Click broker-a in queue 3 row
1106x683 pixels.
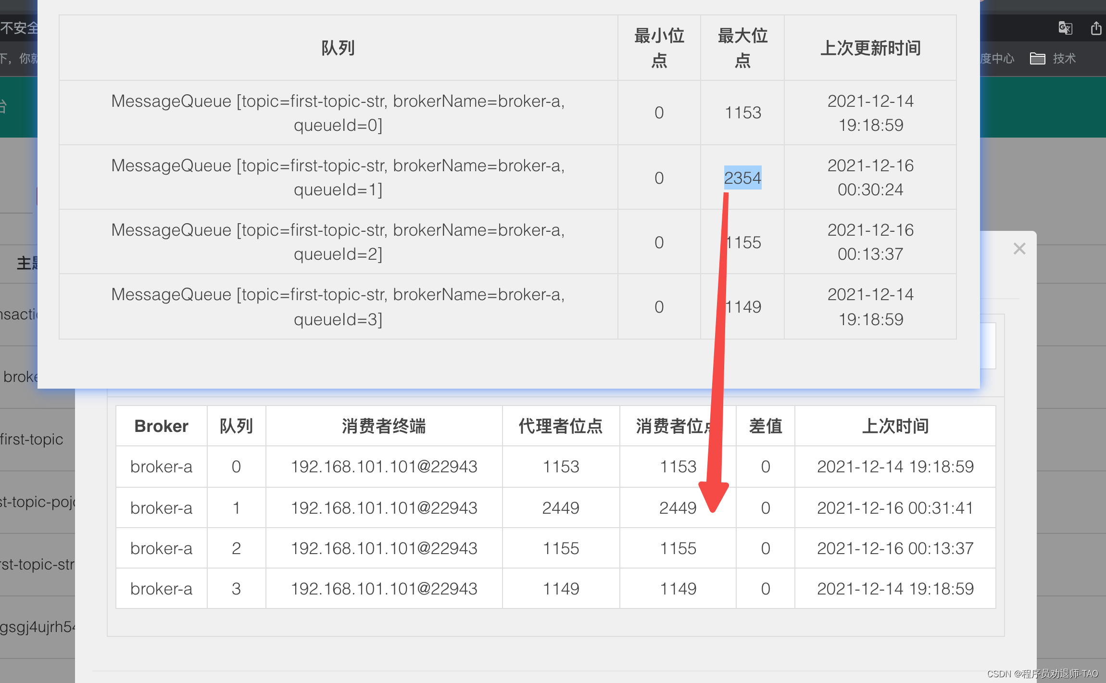pos(161,589)
